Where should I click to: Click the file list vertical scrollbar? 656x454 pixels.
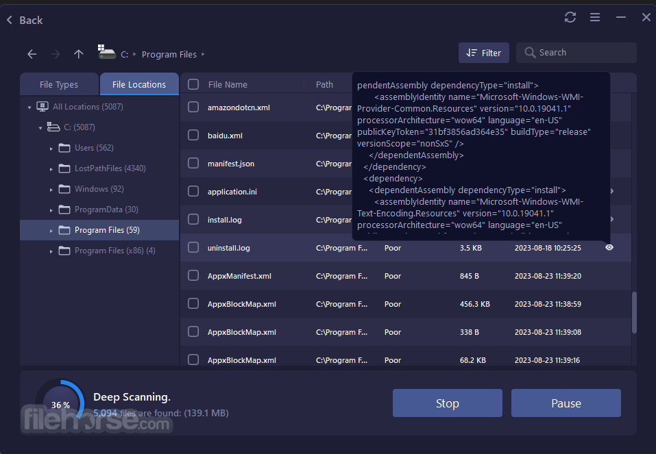coord(634,312)
